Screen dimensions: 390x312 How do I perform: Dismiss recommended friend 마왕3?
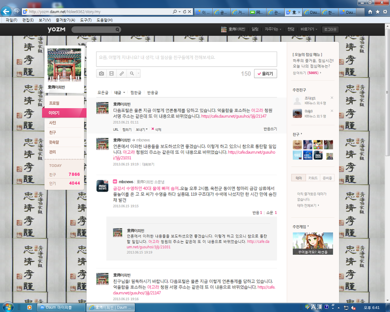tap(332, 111)
